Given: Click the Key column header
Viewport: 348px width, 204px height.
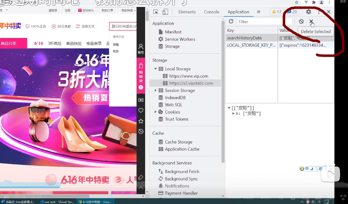Looking at the screenshot, I should [x=252, y=30].
